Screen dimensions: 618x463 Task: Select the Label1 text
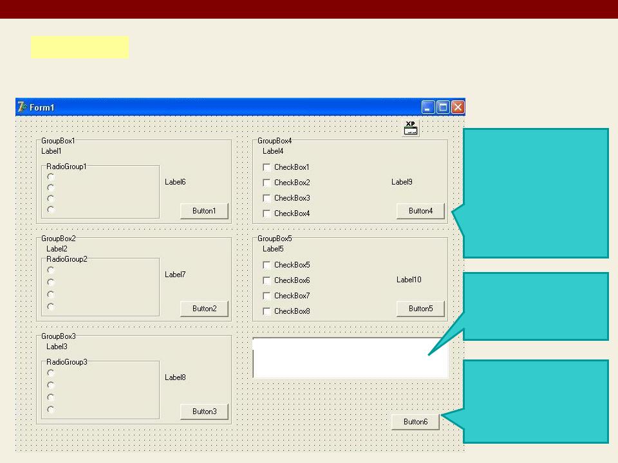51,151
